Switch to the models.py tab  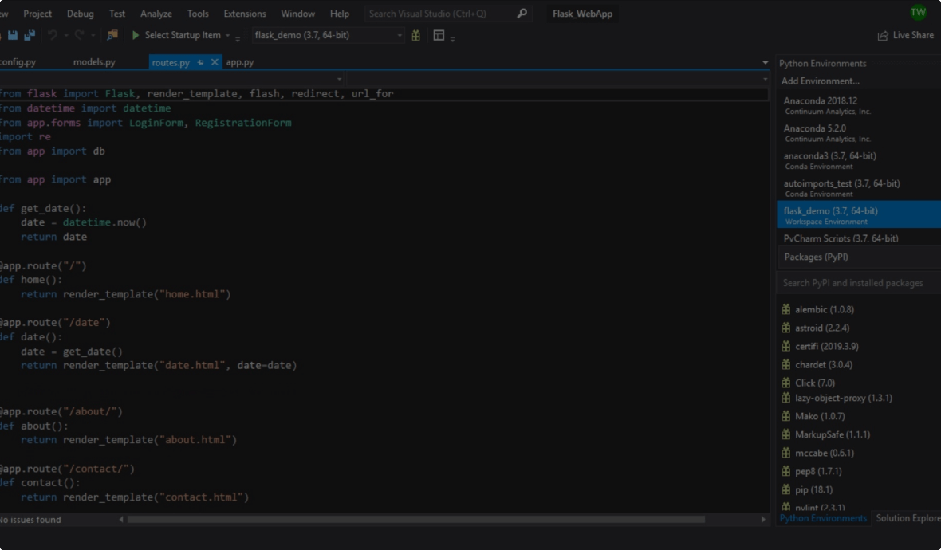[94, 62]
